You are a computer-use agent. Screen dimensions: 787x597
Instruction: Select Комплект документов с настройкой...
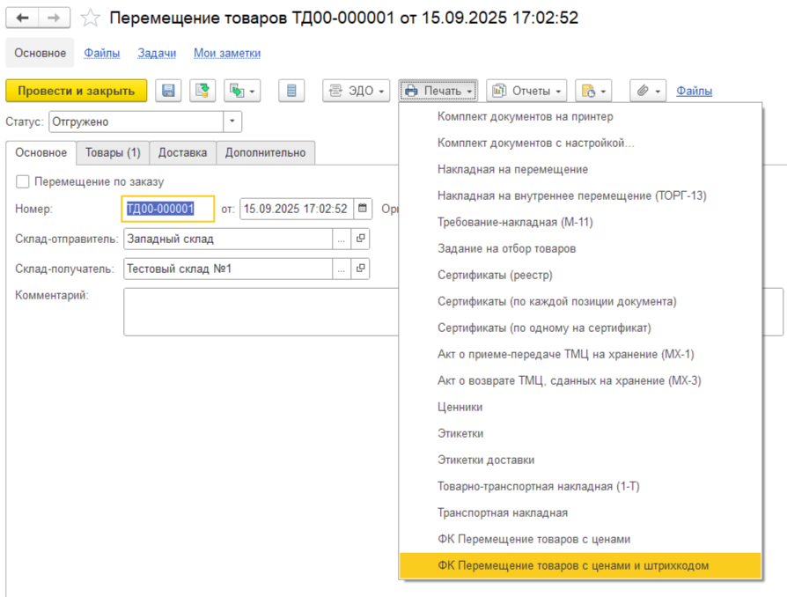coord(580,144)
